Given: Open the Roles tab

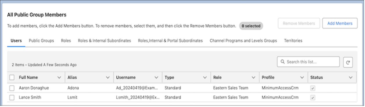Looking at the screenshot, I should 66,41.
